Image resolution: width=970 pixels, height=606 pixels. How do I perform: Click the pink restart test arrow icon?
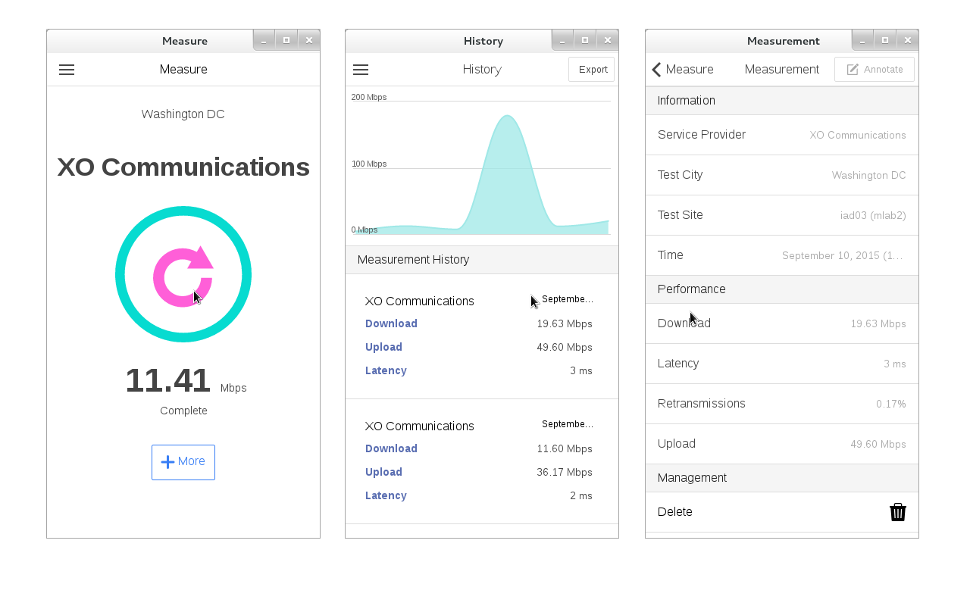183,276
